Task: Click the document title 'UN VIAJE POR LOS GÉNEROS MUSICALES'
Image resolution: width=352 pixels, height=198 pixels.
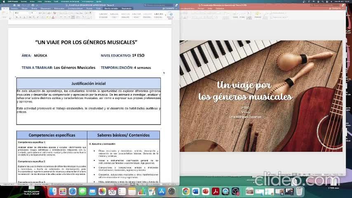Action: pyautogui.click(x=86, y=42)
